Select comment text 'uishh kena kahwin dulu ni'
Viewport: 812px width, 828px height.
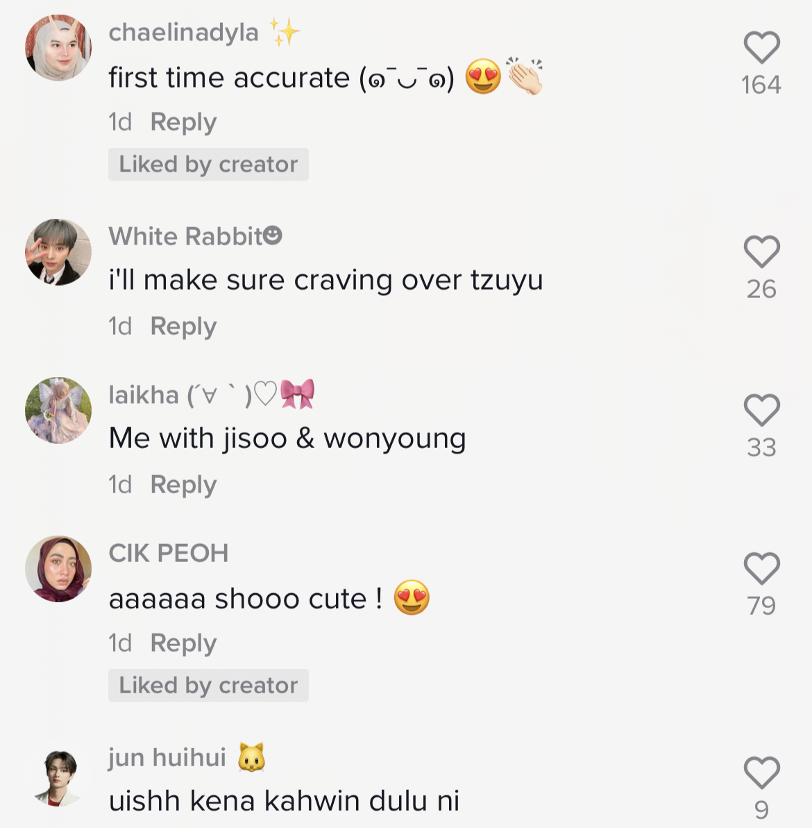coord(284,801)
